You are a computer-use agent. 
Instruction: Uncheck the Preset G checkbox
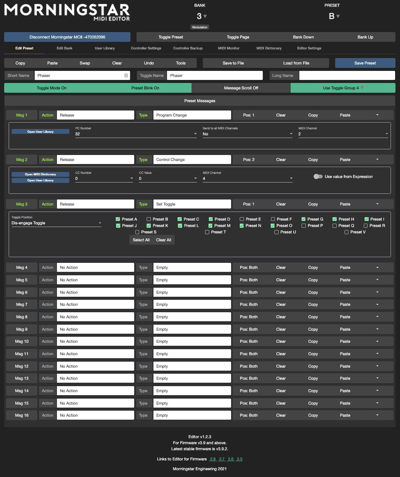pos(303,219)
